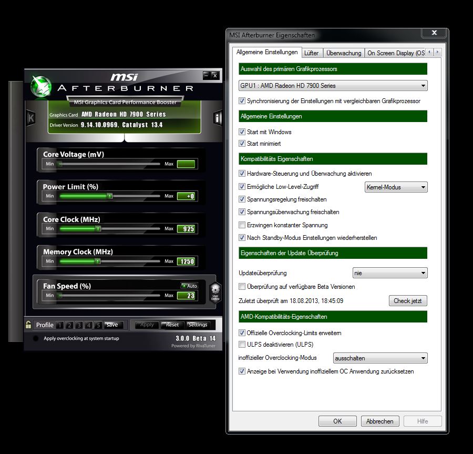Toggle the profile lock padlock icon
This screenshot has height=454, width=473.
28,325
